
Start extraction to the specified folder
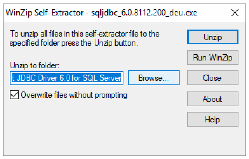pos(213,37)
